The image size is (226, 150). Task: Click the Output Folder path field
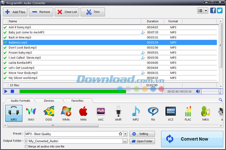73,141
